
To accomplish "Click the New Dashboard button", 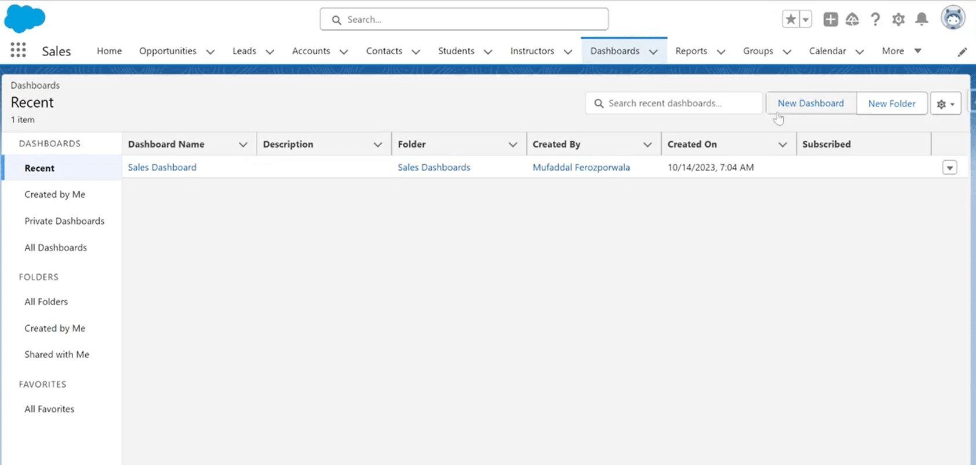I will point(811,103).
